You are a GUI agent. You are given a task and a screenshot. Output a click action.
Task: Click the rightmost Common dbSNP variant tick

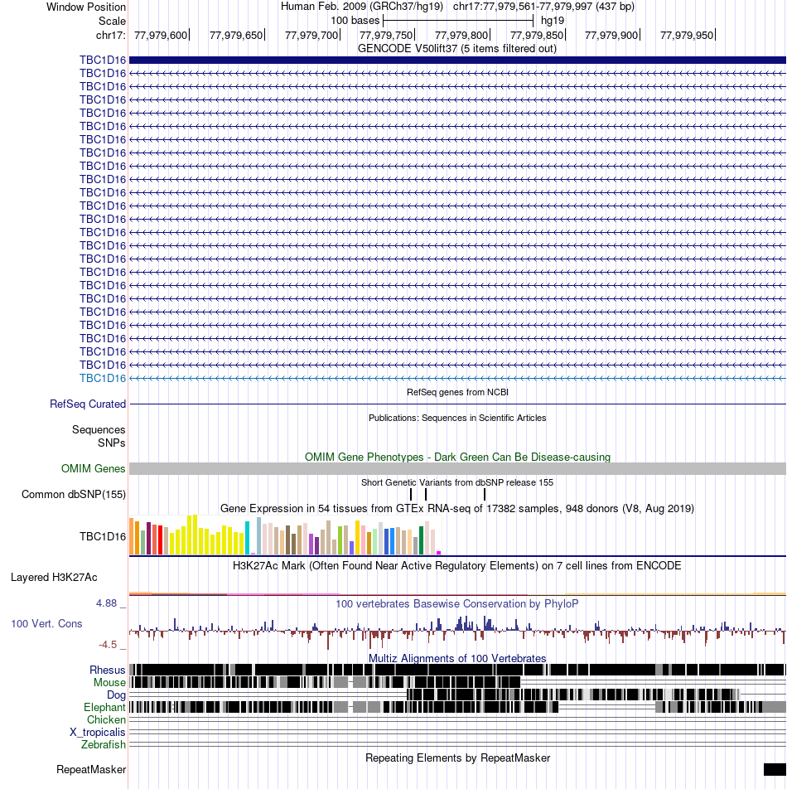click(485, 494)
